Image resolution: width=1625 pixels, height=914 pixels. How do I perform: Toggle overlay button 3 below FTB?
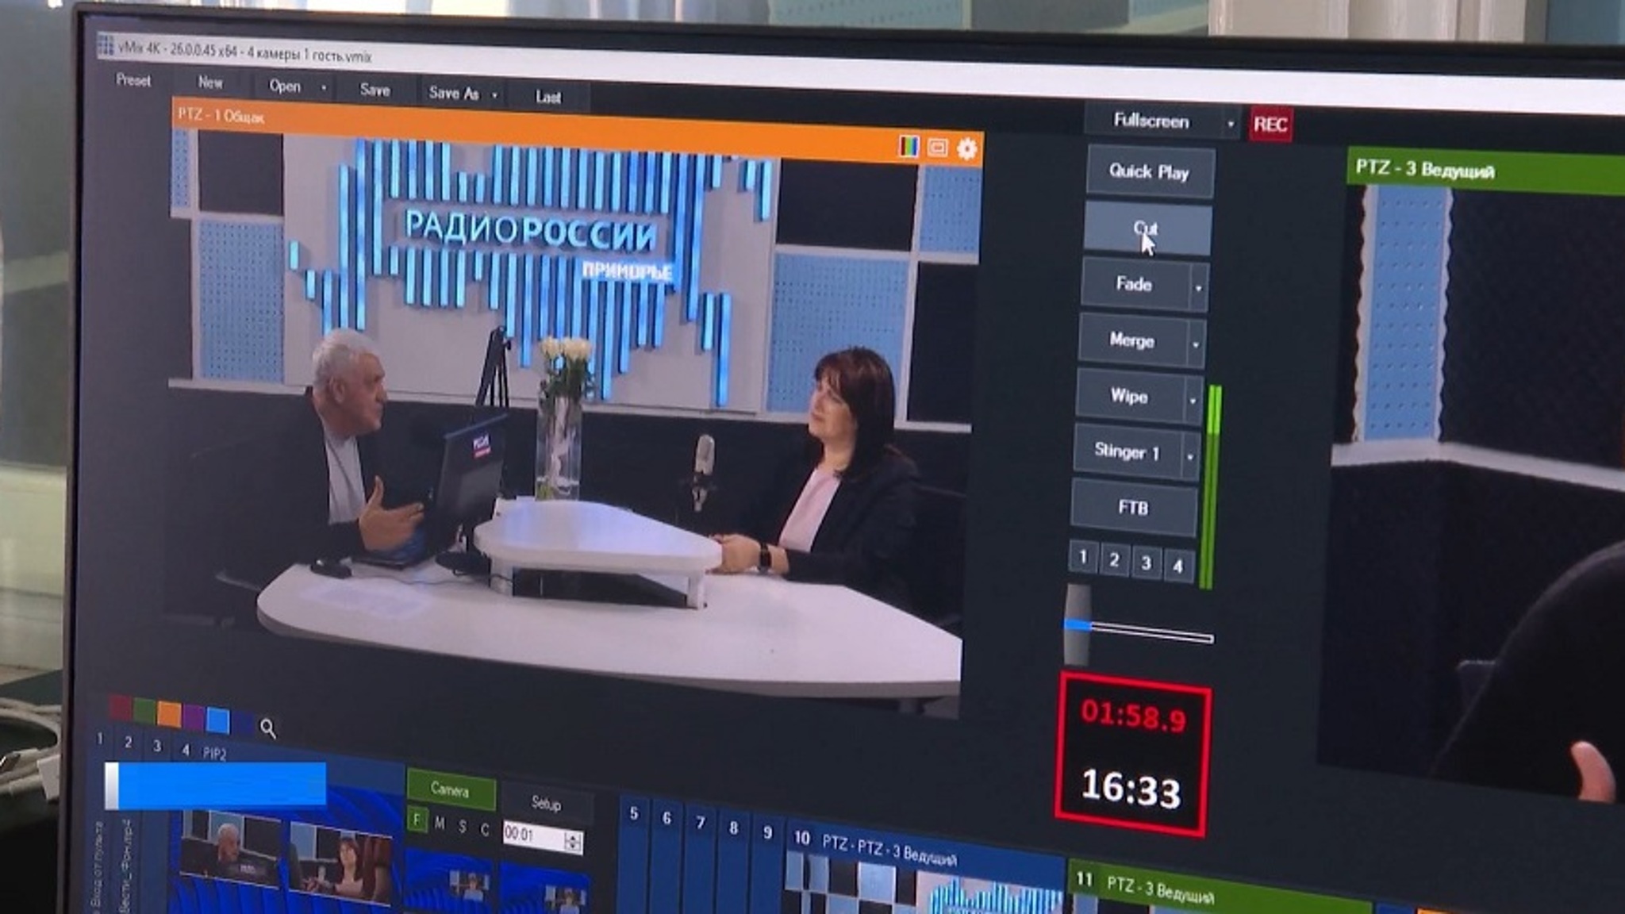click(1146, 563)
